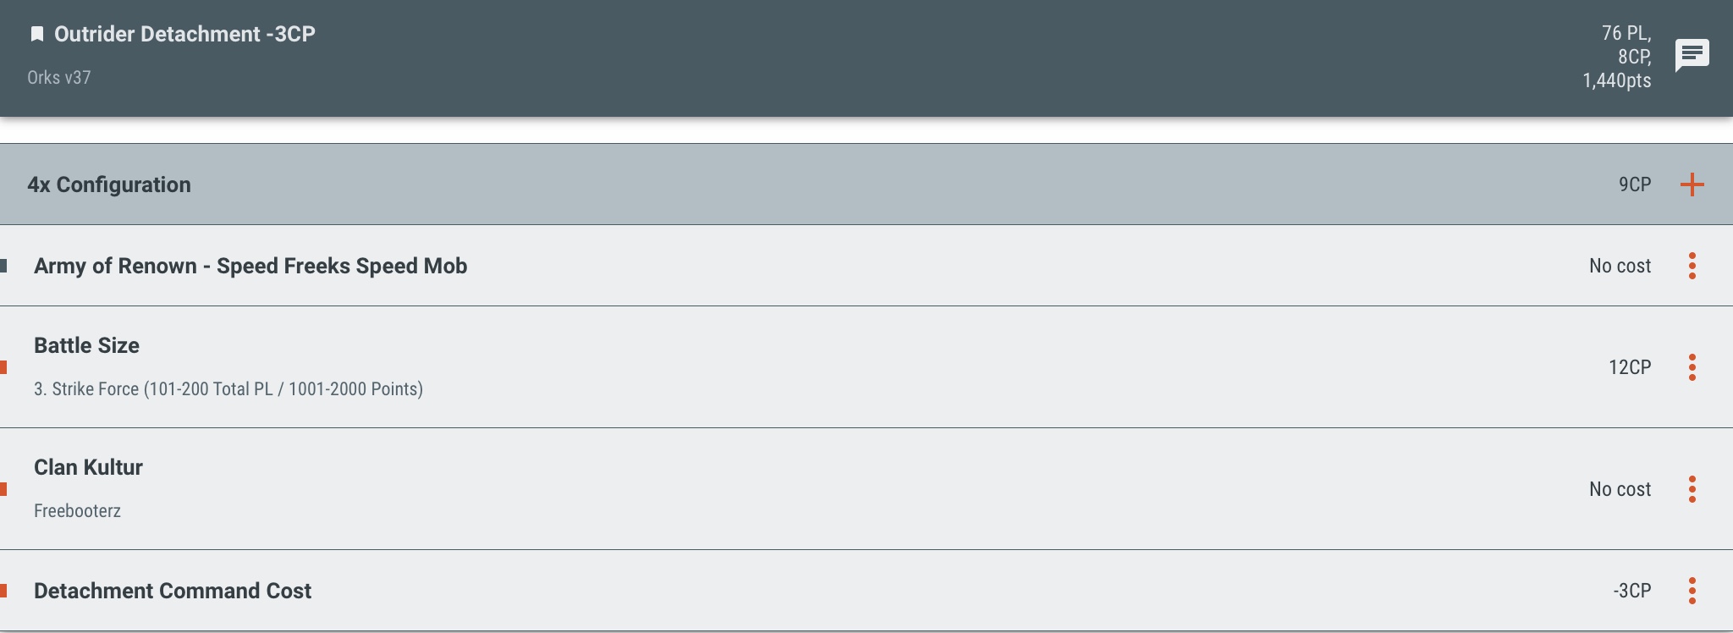The image size is (1733, 633).
Task: Click the Outrider Detachment -3CP title
Action: tap(184, 34)
